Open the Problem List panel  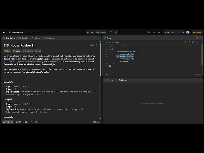[16, 33]
